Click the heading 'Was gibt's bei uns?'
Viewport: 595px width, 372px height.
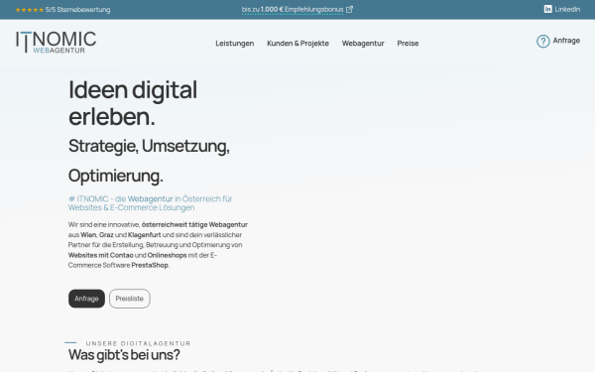point(124,355)
